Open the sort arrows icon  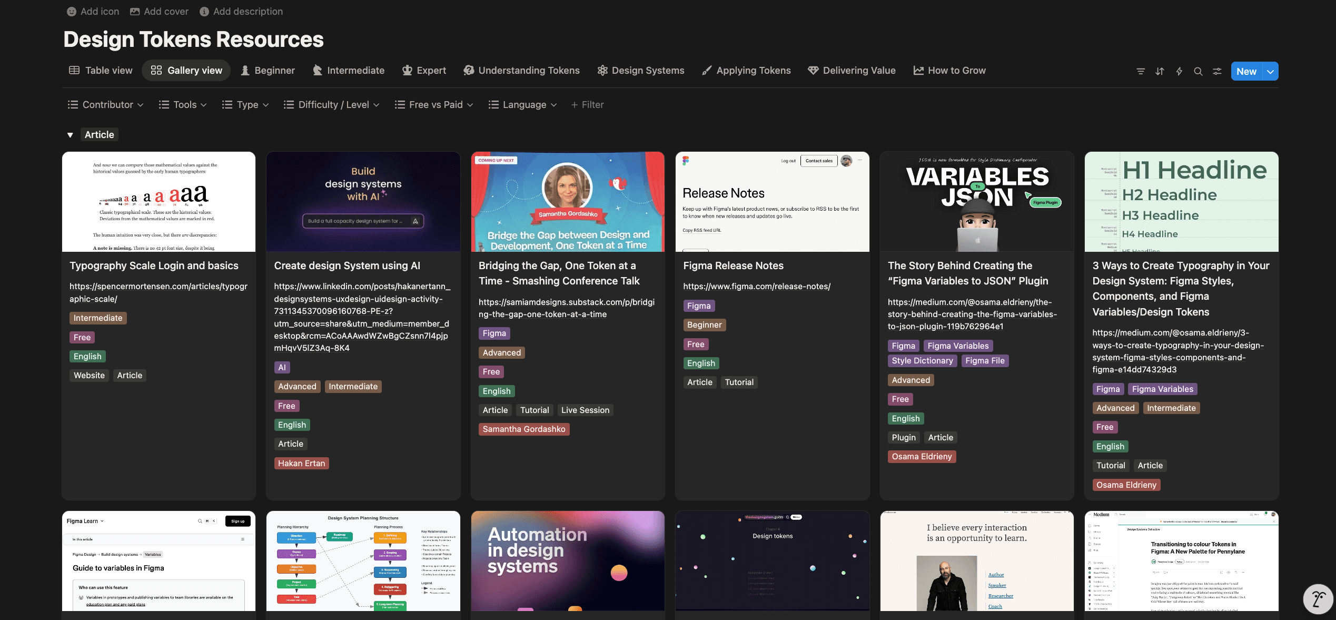1160,71
